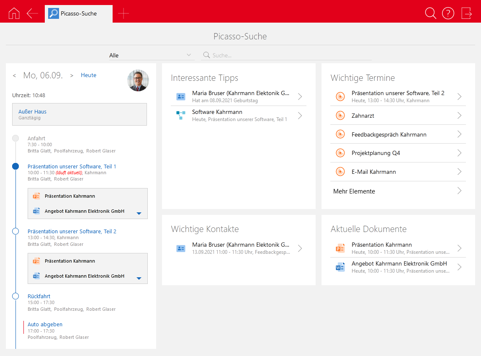Click the Word icon for Angebot in Aktuelle Dokumente
This screenshot has height=356, width=481.
(x=340, y=267)
